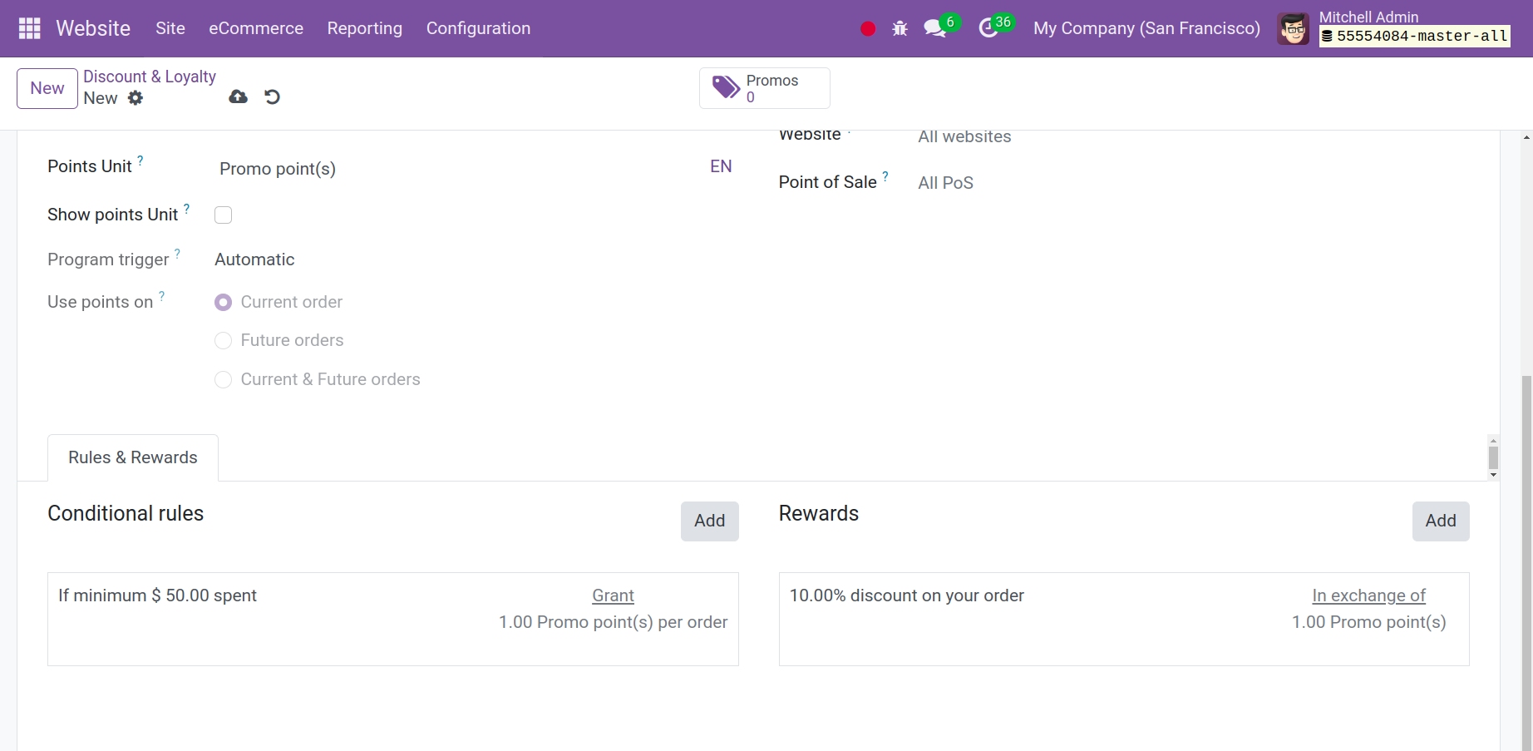Discard changes with the undo icon
The image size is (1533, 751).
point(272,97)
